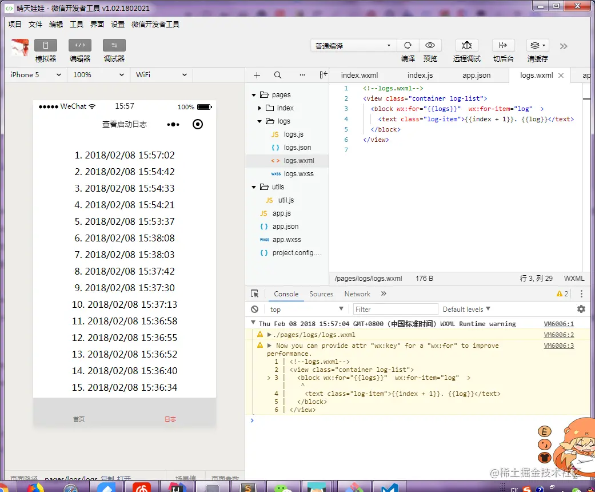
Task: Open the iPhone 5 device dropdown
Action: 35,75
